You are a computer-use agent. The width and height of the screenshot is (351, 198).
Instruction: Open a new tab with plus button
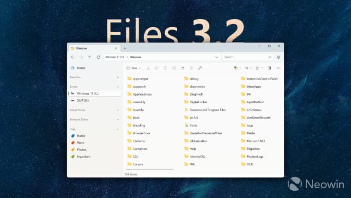tap(125, 48)
